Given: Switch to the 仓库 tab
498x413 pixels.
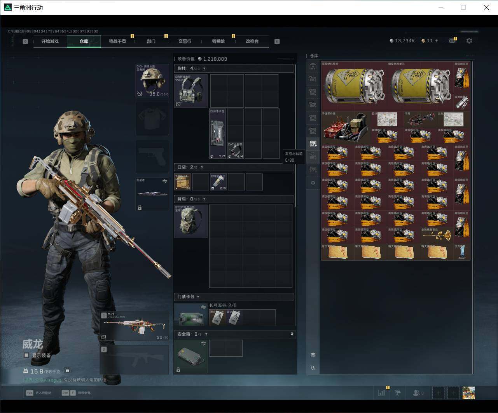Looking at the screenshot, I should tap(84, 41).
